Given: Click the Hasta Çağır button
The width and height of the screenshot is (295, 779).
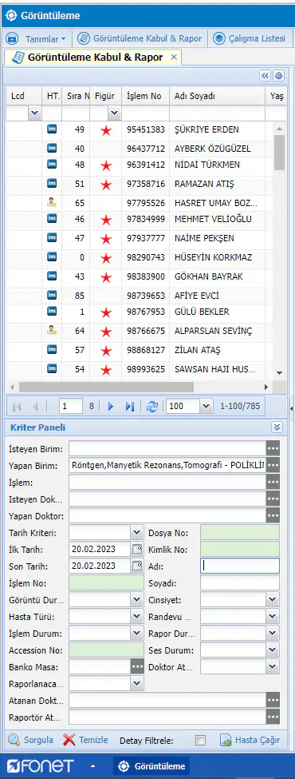Looking at the screenshot, I should [250, 740].
